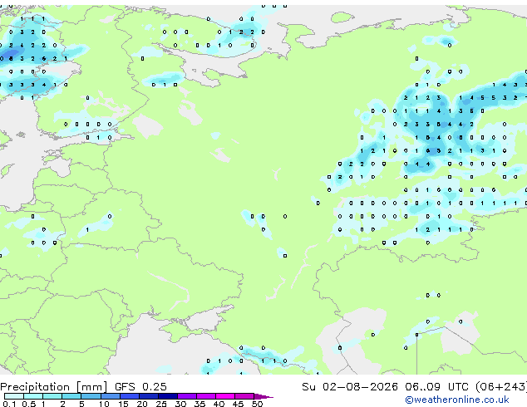The height and width of the screenshot is (407, 527).
Task: Click the 0.1–0.5 mm legend color swatch
Action: [14, 396]
